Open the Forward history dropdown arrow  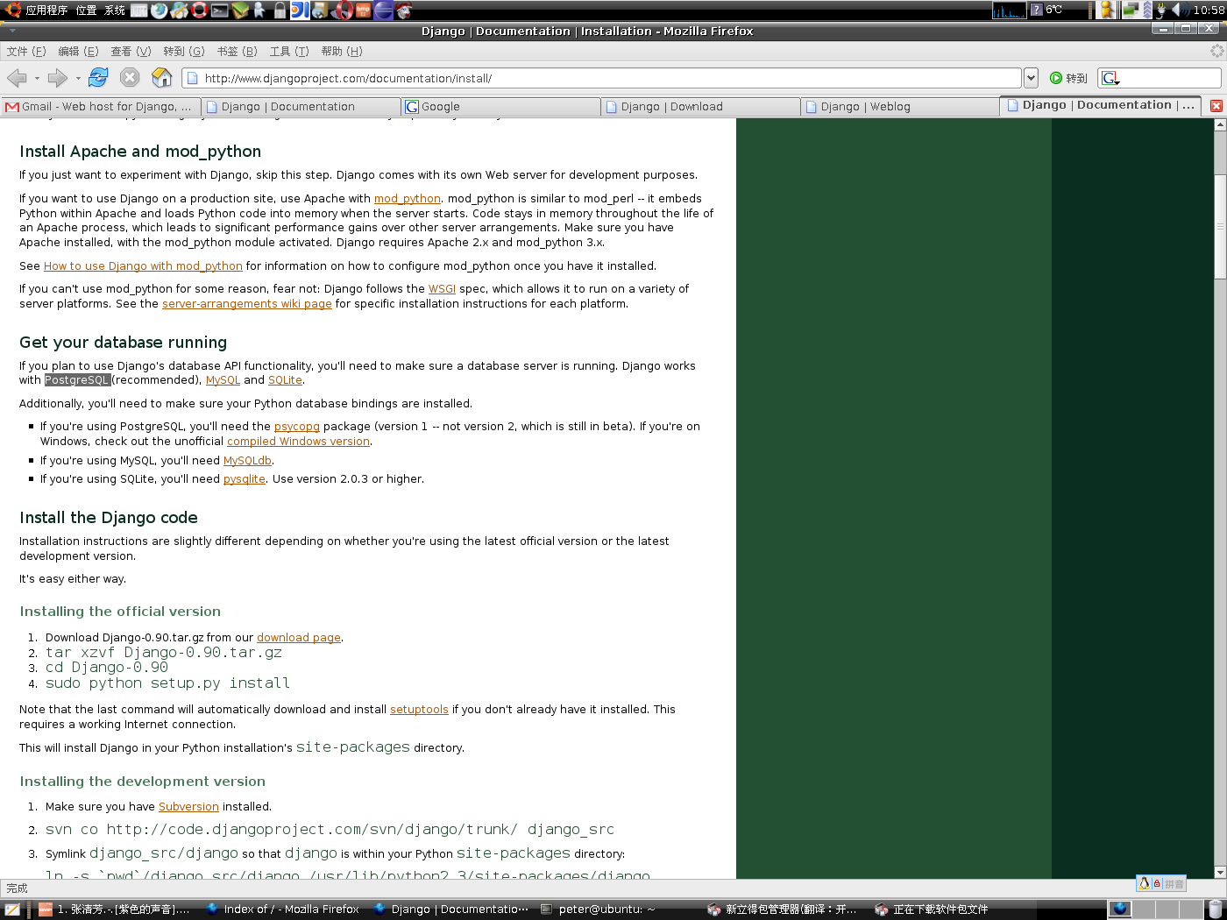(x=78, y=79)
